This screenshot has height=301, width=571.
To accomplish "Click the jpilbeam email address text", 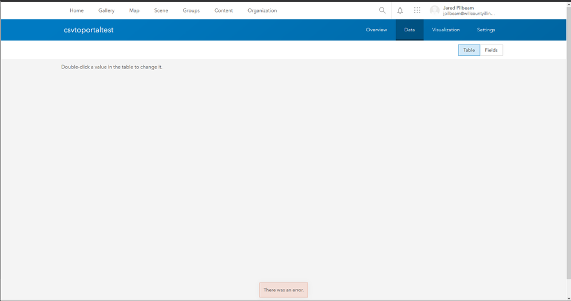I will pyautogui.click(x=469, y=14).
